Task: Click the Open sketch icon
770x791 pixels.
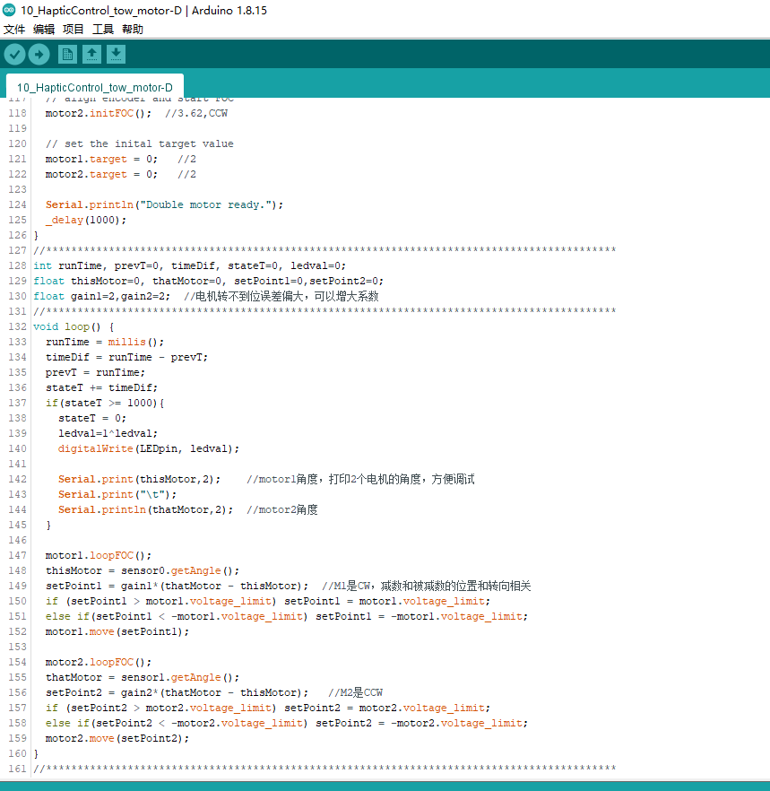Action: click(x=91, y=54)
